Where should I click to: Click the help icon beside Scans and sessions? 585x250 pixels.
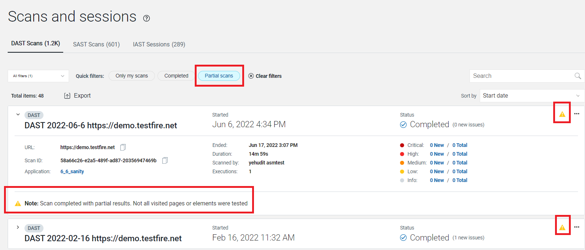[x=147, y=18]
